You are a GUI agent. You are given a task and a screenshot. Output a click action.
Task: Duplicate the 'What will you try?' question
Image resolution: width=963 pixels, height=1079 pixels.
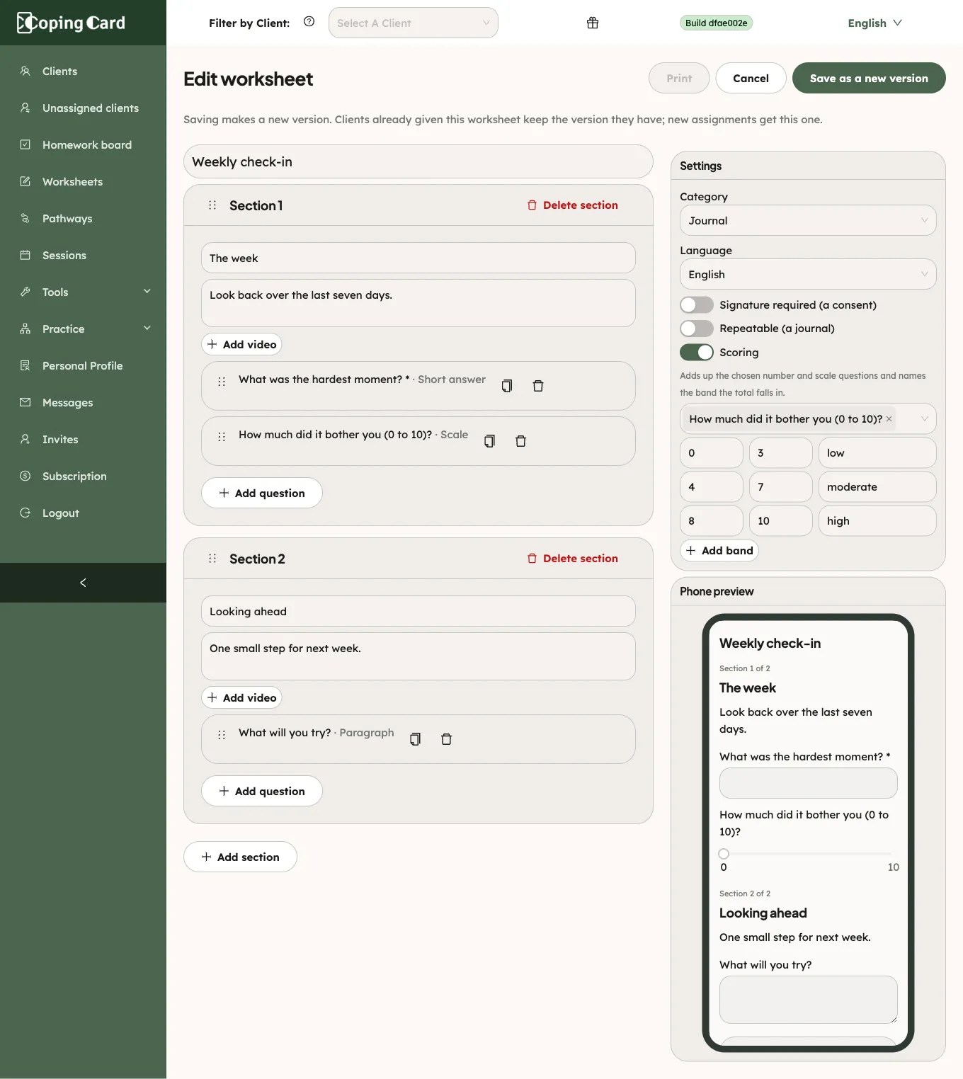click(x=415, y=739)
